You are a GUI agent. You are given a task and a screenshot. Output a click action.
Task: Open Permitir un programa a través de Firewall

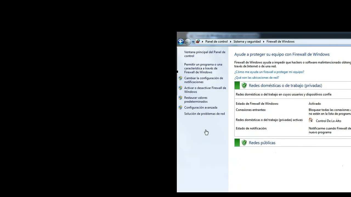[203, 68]
